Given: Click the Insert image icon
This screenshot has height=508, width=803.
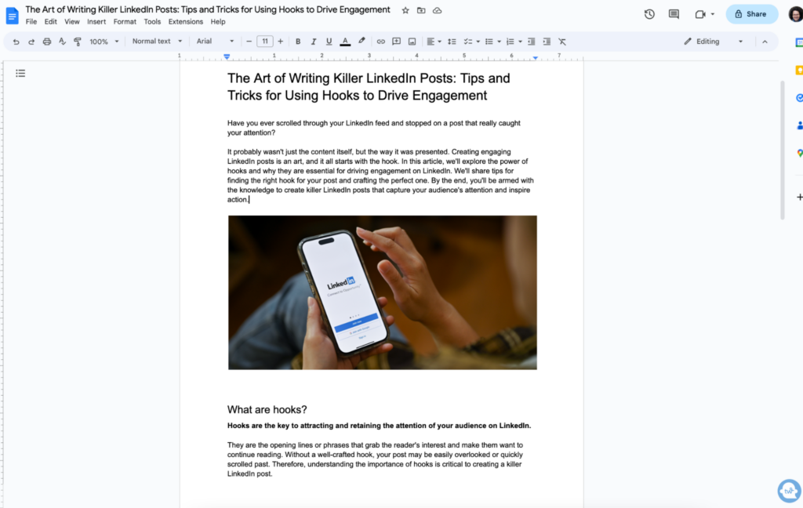Looking at the screenshot, I should (x=412, y=42).
